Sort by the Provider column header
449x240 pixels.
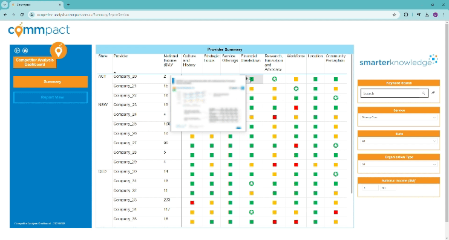click(x=120, y=56)
